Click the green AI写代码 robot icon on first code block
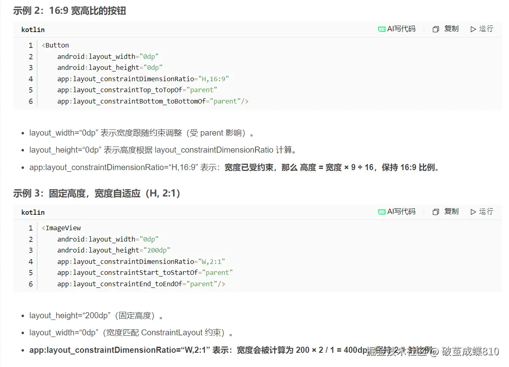509x367 pixels. [x=381, y=29]
